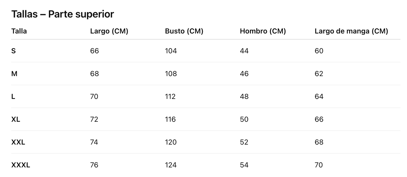The height and width of the screenshot is (177, 407).
Task: Select the Largo (CM) column header
Action: [109, 31]
